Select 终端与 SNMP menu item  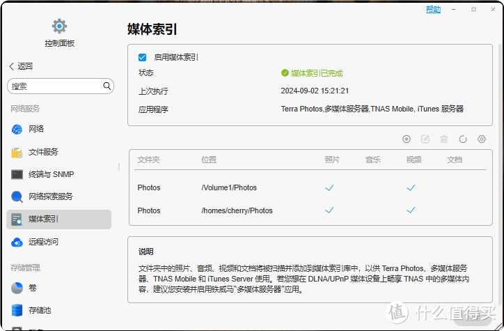click(x=51, y=174)
